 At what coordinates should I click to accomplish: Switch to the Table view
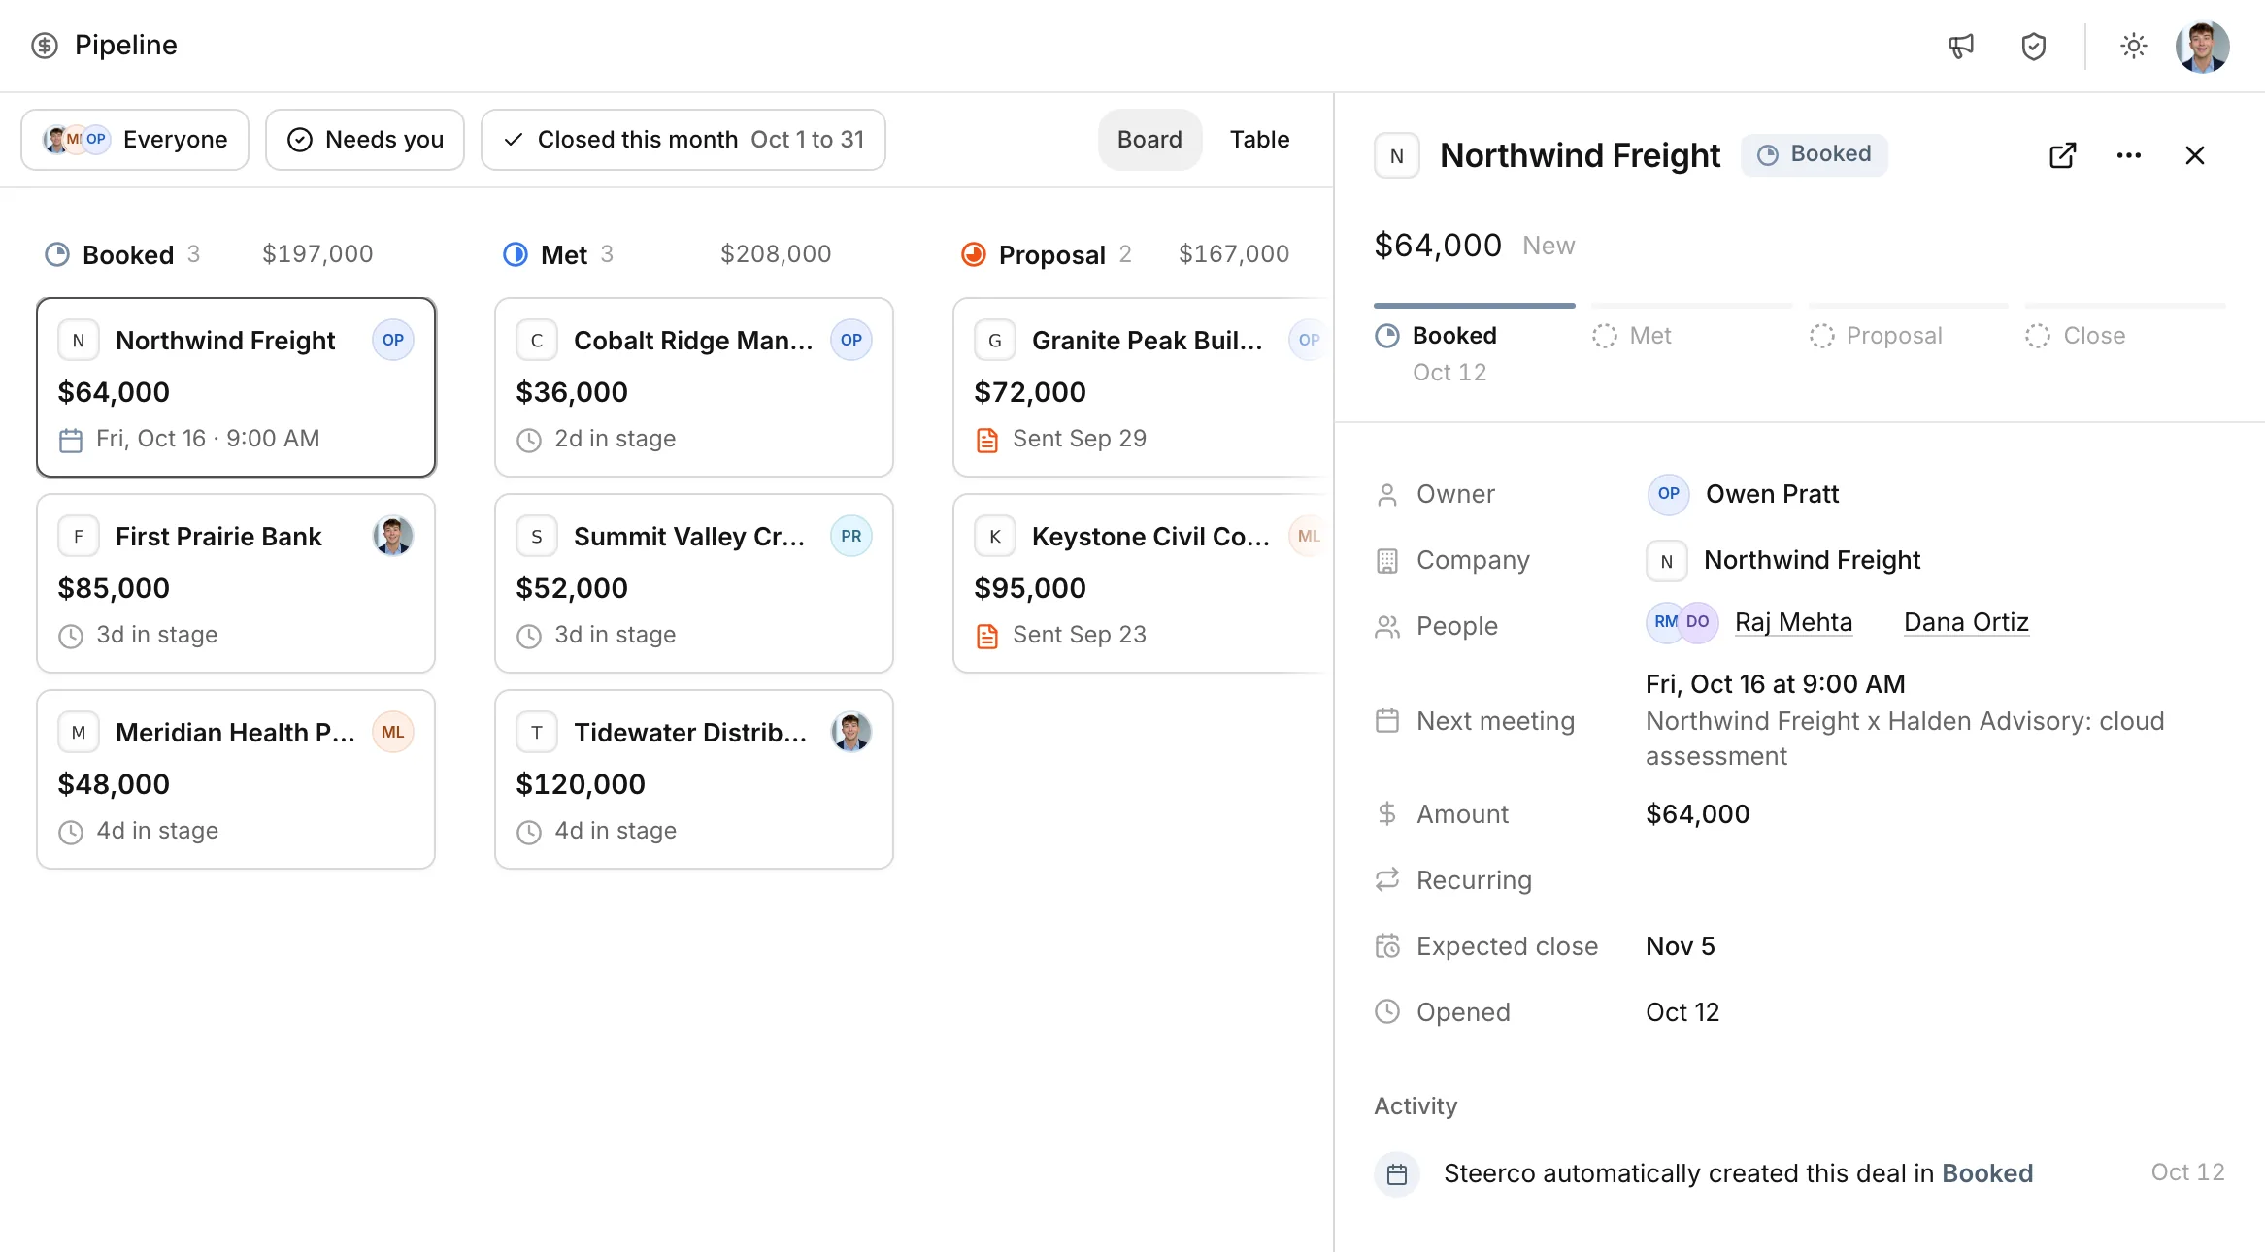[1259, 140]
